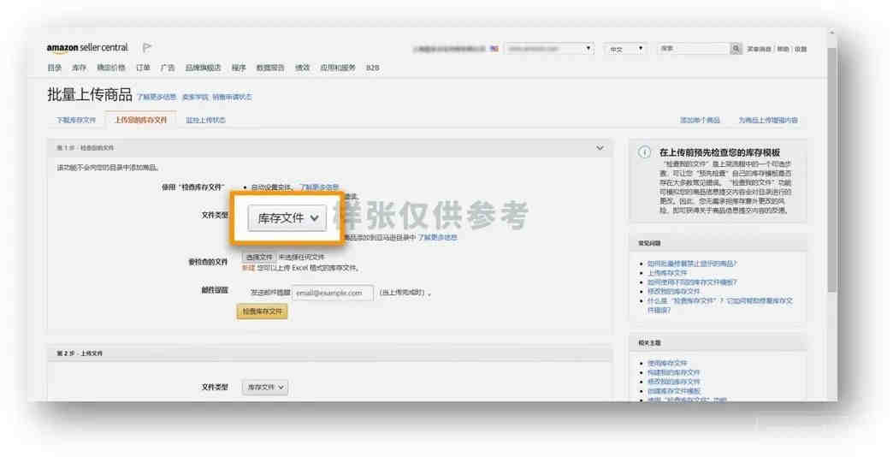The image size is (893, 457).
Task: Open the 卖家学院 link near the title
Action: 195,98
